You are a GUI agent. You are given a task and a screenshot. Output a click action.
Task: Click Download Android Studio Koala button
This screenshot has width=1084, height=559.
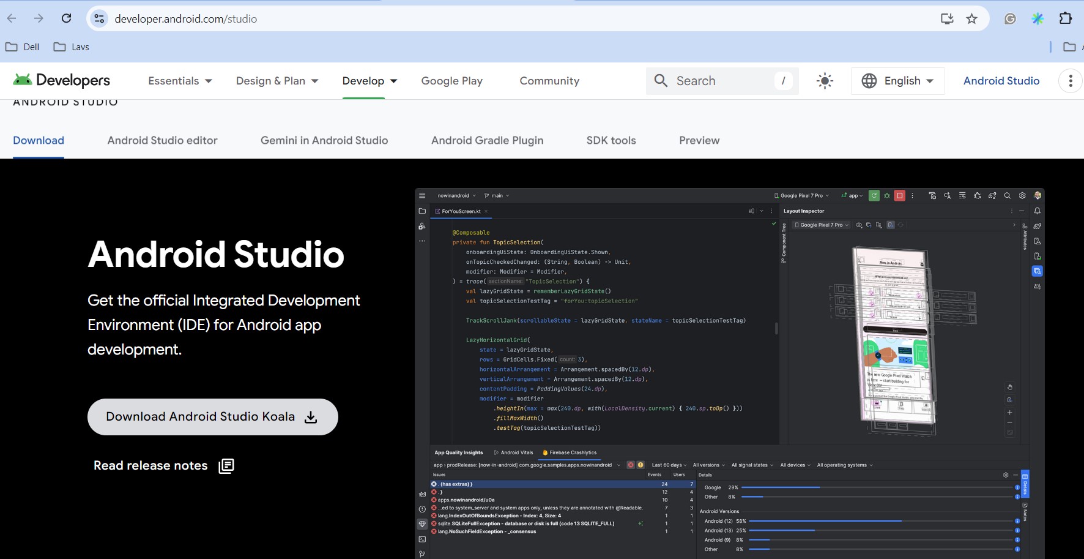point(213,417)
